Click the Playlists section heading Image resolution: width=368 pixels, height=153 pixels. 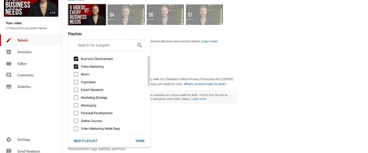point(75,34)
